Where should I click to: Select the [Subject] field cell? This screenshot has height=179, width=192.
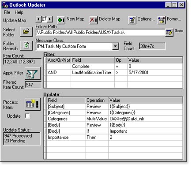pyautogui.click(x=66, y=107)
